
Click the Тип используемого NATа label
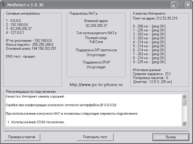[96, 33]
